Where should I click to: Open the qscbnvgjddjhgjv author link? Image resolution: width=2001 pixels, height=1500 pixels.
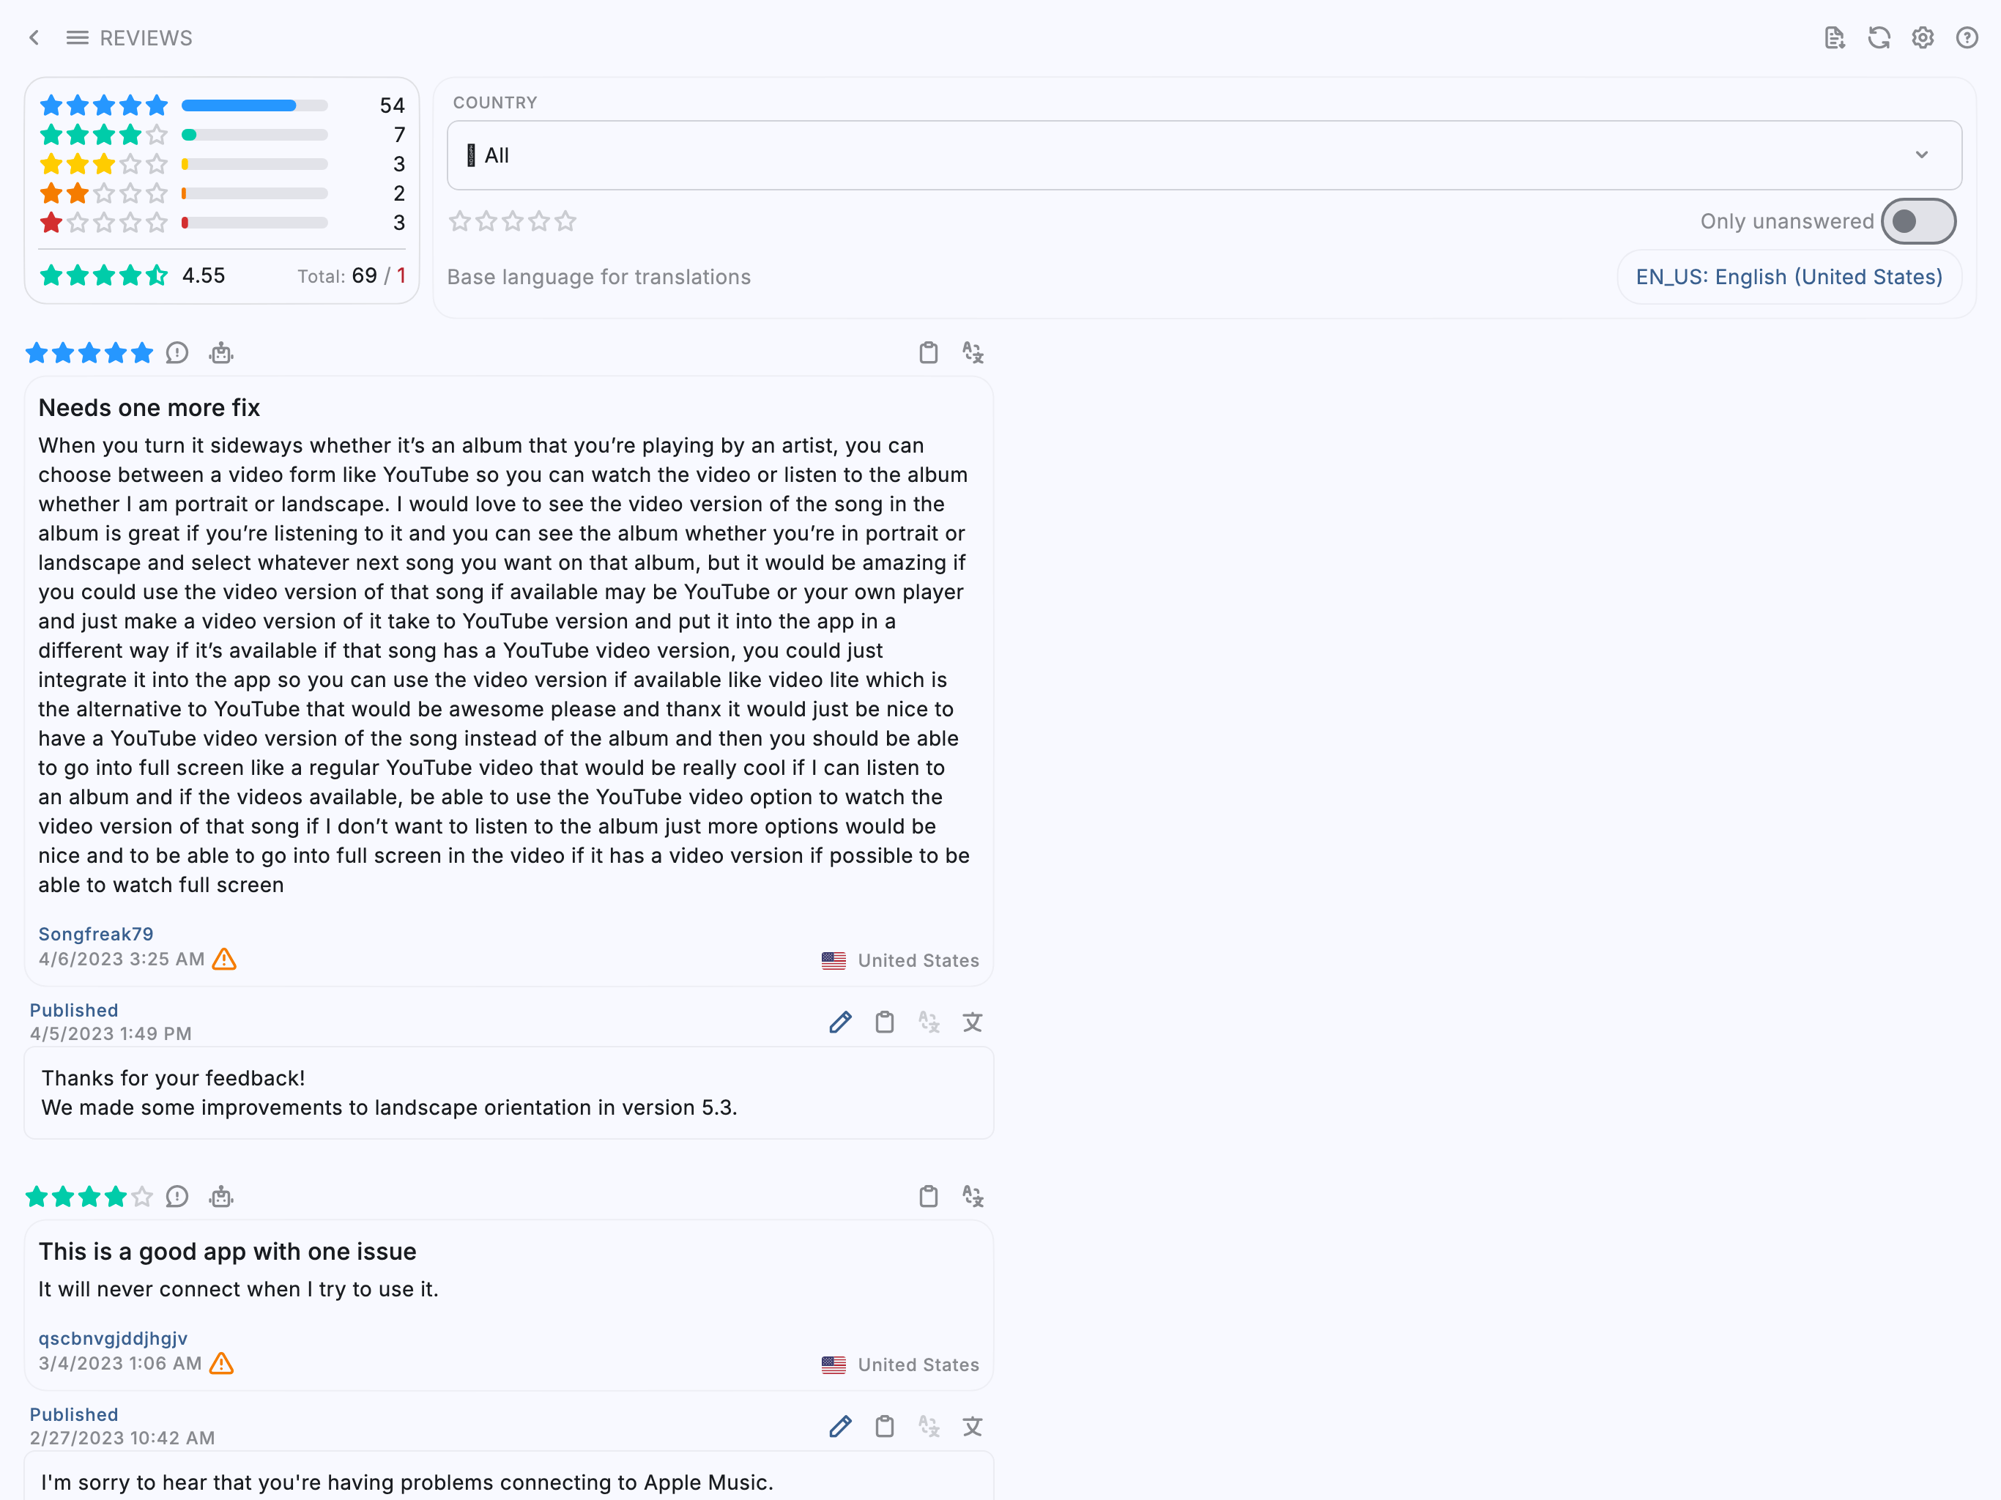click(x=113, y=1338)
